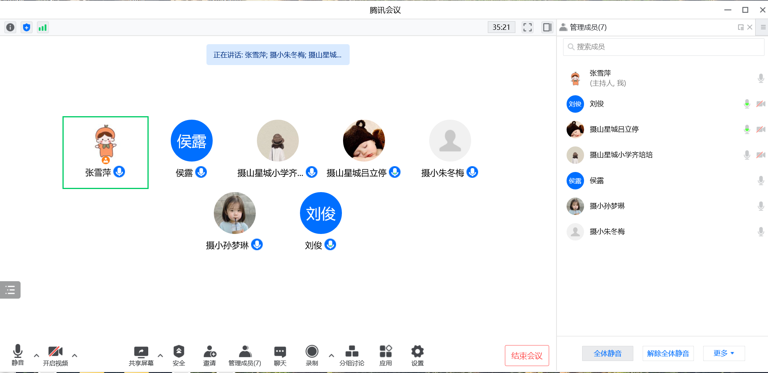Open the meeting info icon
The image size is (768, 373).
10,28
